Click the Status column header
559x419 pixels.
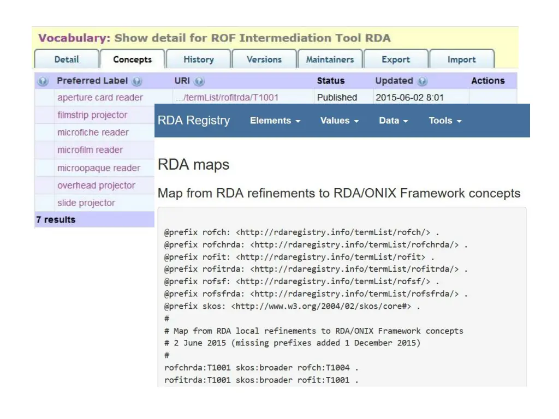point(331,81)
